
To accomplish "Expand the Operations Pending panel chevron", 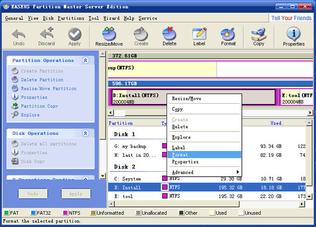I will (86, 178).
